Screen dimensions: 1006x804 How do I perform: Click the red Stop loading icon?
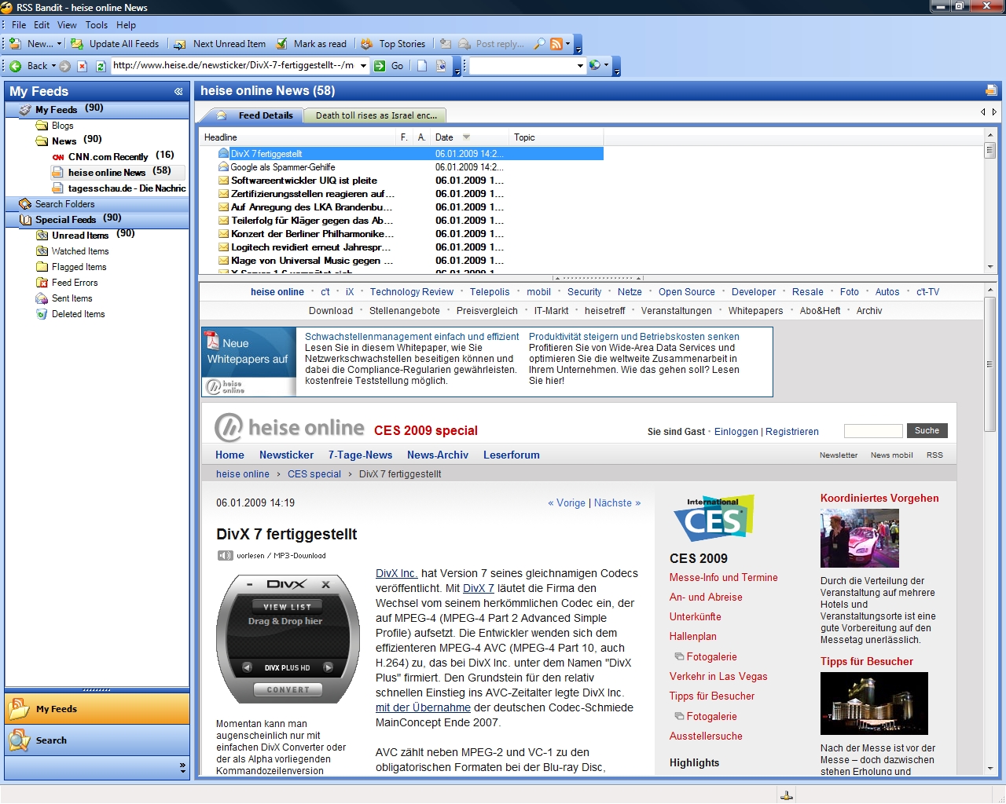click(x=82, y=66)
